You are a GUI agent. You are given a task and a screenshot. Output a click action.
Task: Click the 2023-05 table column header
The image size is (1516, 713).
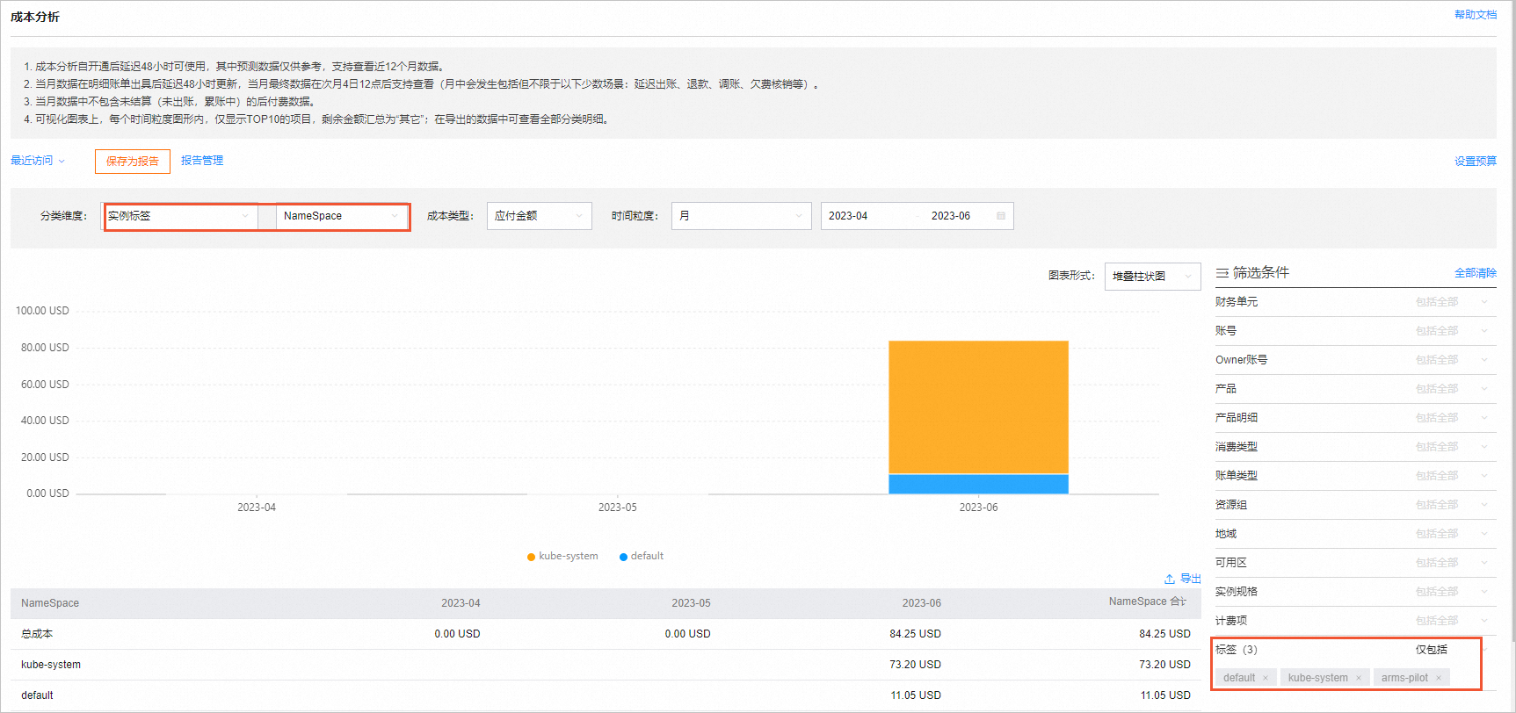coord(691,603)
